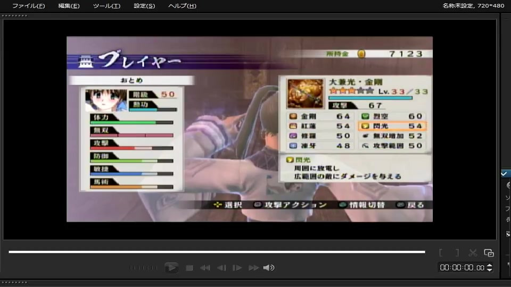Click the checkmark icon on right panel

pos(504,174)
